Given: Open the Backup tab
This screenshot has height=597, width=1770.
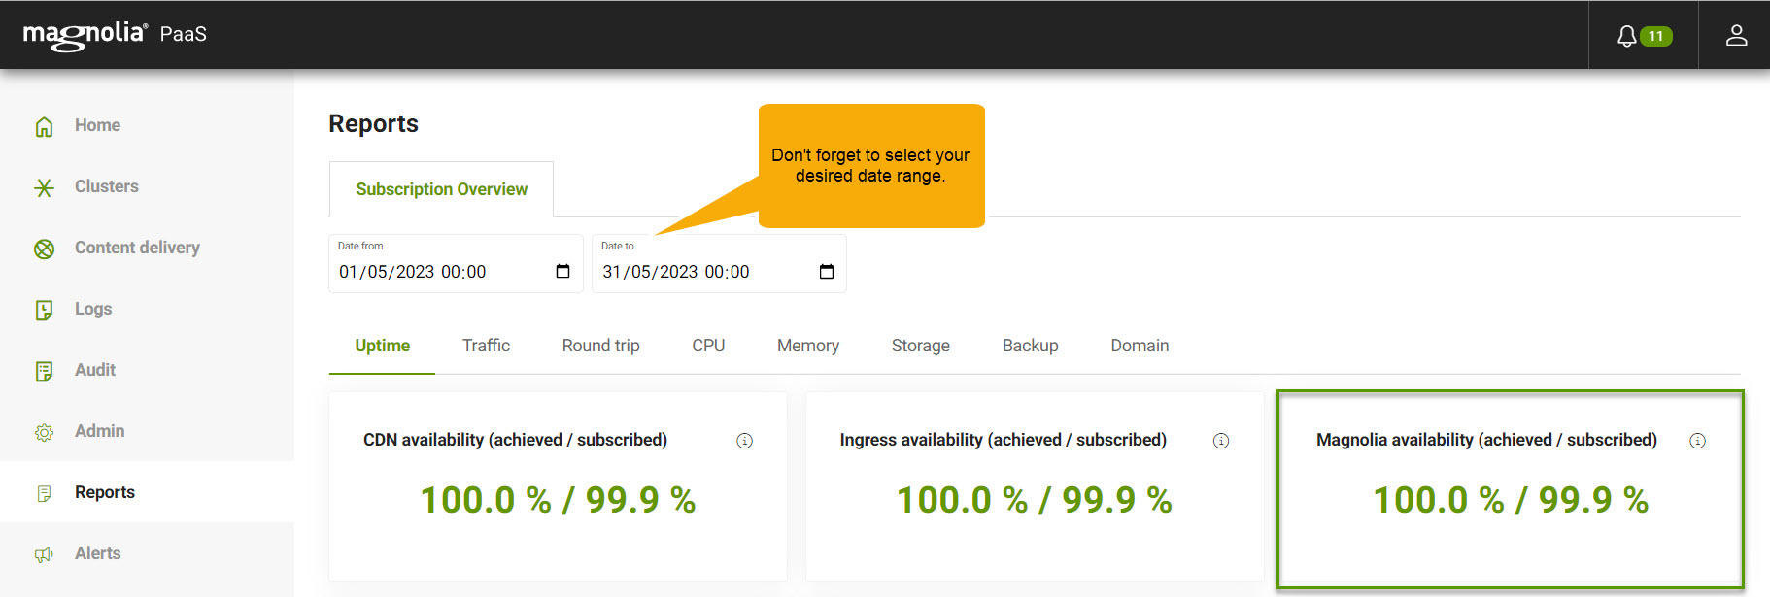Looking at the screenshot, I should [x=1031, y=346].
